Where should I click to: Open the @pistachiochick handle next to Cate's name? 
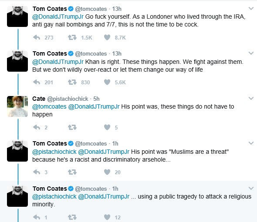[68, 99]
